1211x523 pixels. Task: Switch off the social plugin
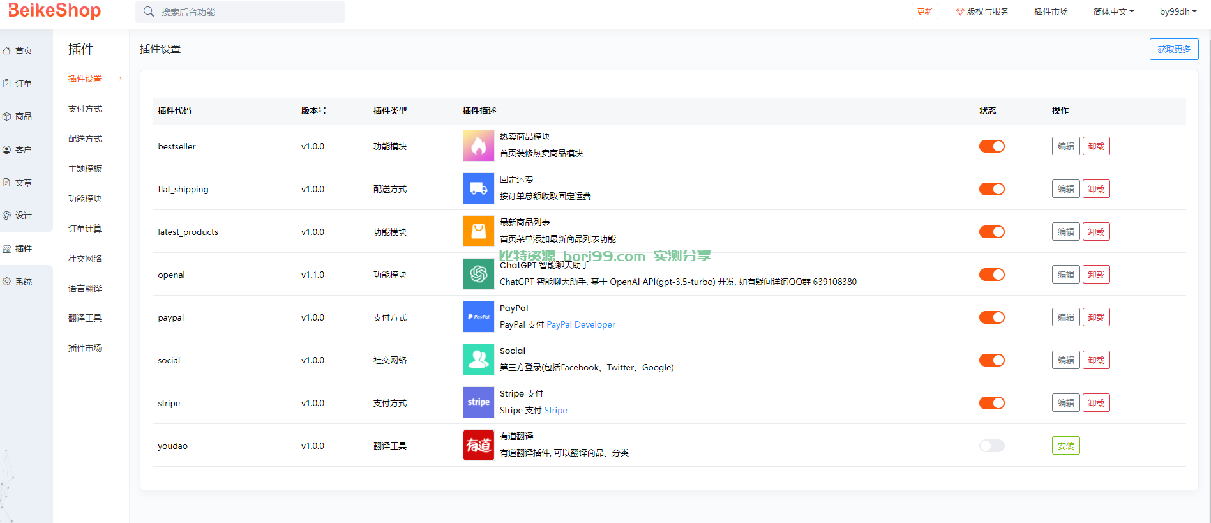pyautogui.click(x=992, y=360)
